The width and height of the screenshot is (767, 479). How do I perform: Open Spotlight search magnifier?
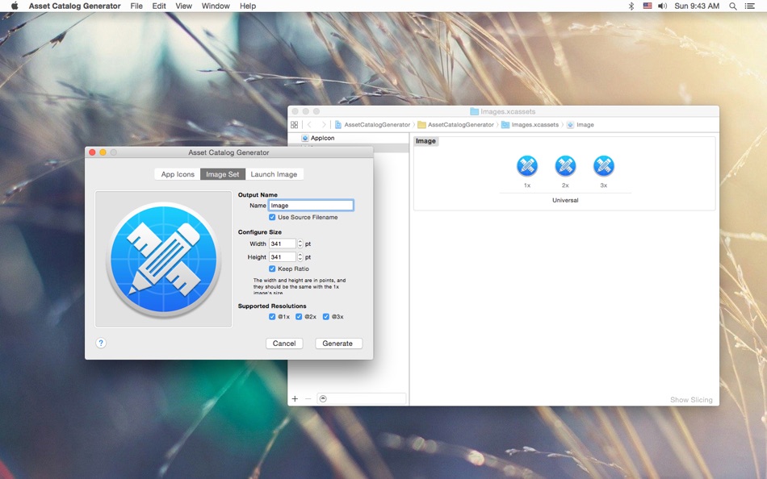pyautogui.click(x=733, y=6)
